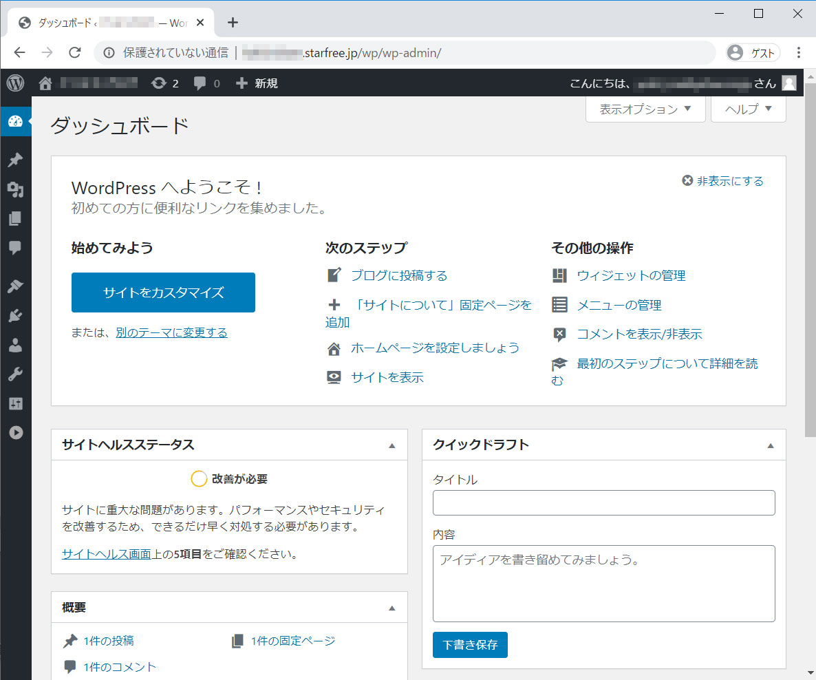The image size is (816, 680).
Task: Go back using browser back arrow
Action: pos(19,52)
